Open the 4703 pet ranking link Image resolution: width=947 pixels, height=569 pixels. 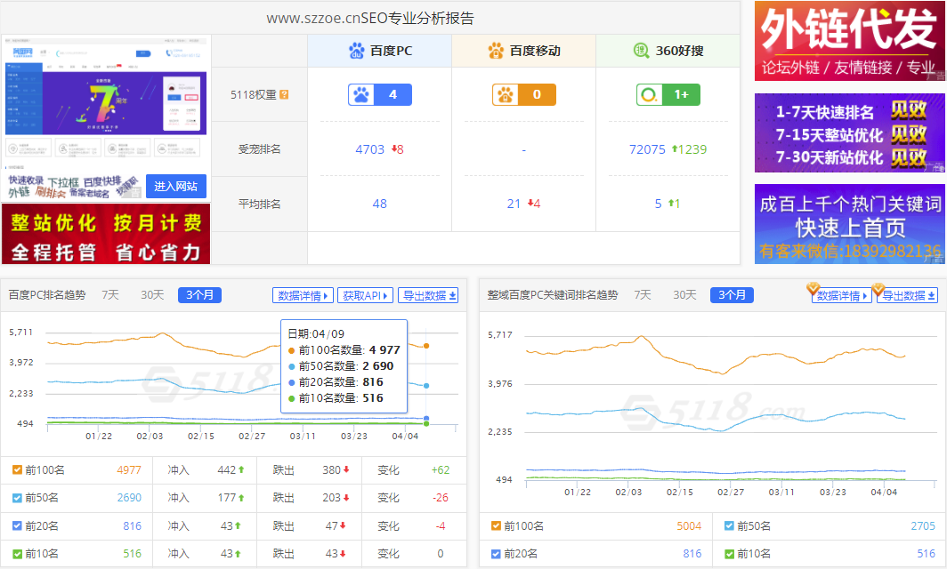click(x=369, y=149)
